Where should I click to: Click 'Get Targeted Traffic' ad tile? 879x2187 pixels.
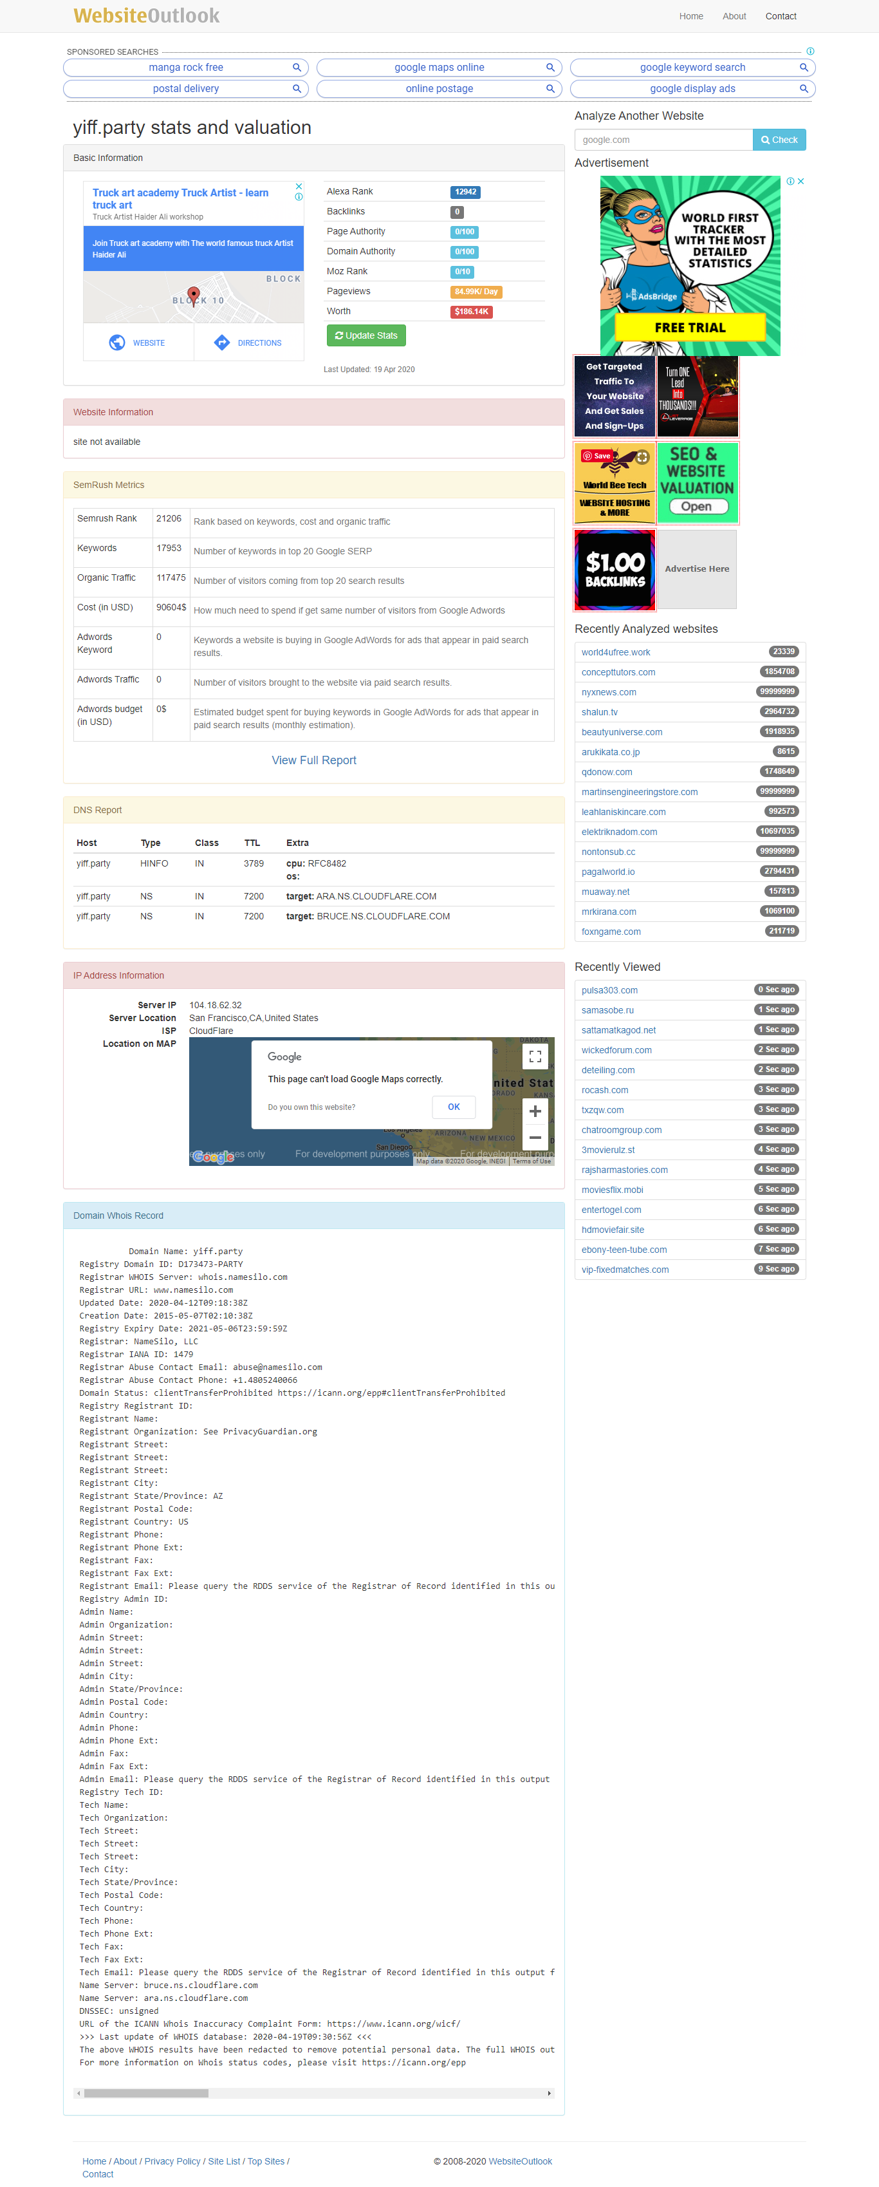615,396
